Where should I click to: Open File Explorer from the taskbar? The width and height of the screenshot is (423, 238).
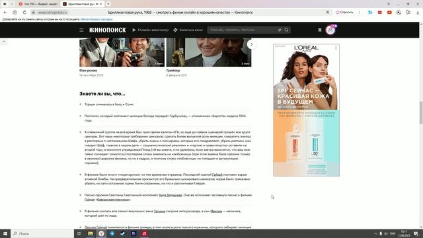91,233
